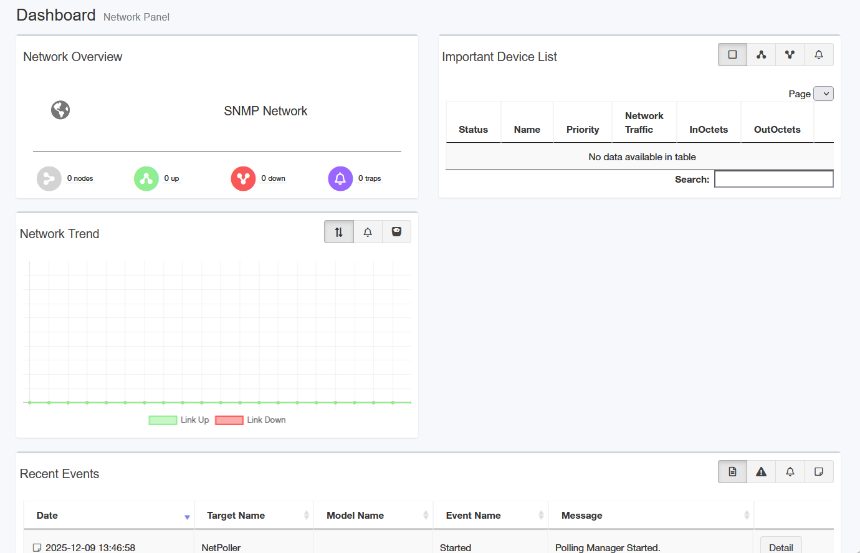
Task: Sort events by Target Name column
Action: pyautogui.click(x=254, y=516)
